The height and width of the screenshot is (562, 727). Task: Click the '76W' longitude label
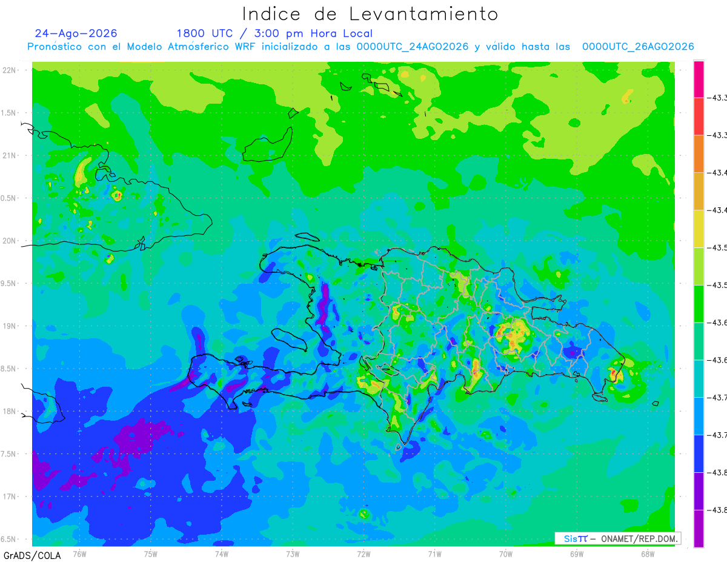[x=79, y=553]
